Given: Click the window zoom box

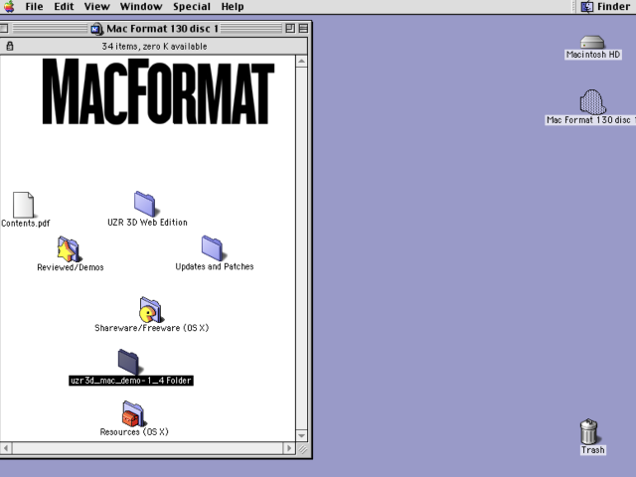Looking at the screenshot, I should tap(290, 29).
